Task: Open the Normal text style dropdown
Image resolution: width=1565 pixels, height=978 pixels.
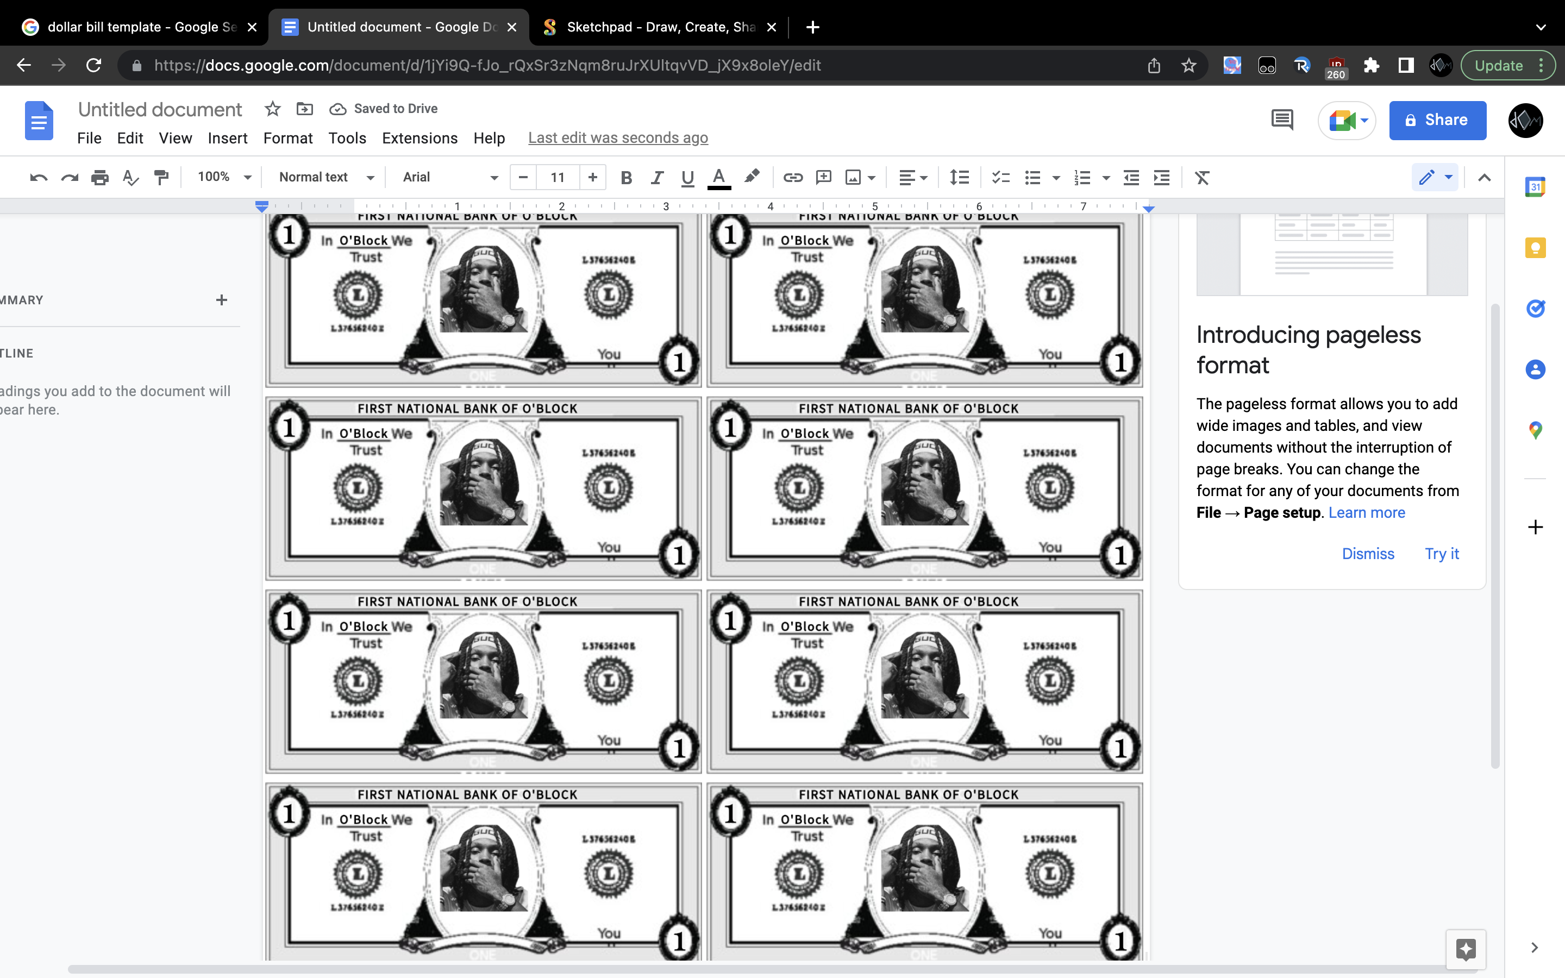Action: pos(326,177)
